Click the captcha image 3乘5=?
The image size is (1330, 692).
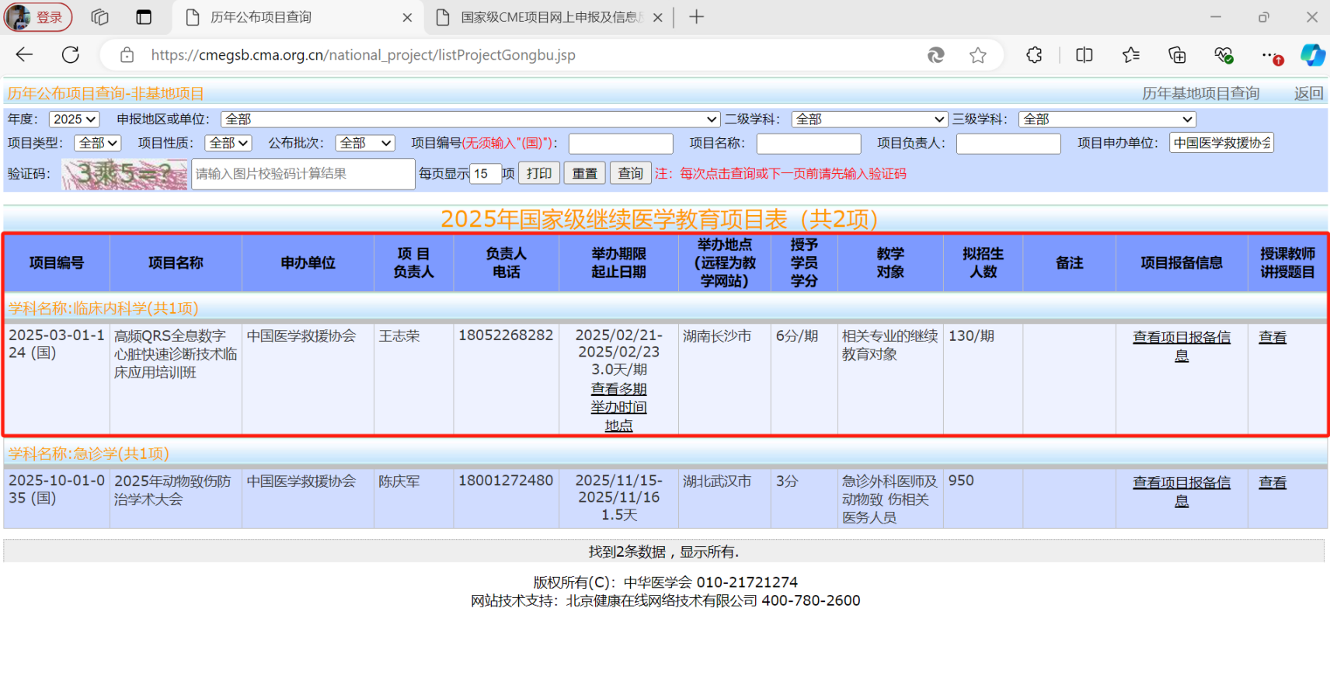pyautogui.click(x=124, y=174)
